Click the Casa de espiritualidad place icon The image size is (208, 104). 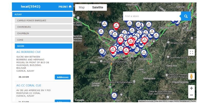tap(168, 97)
